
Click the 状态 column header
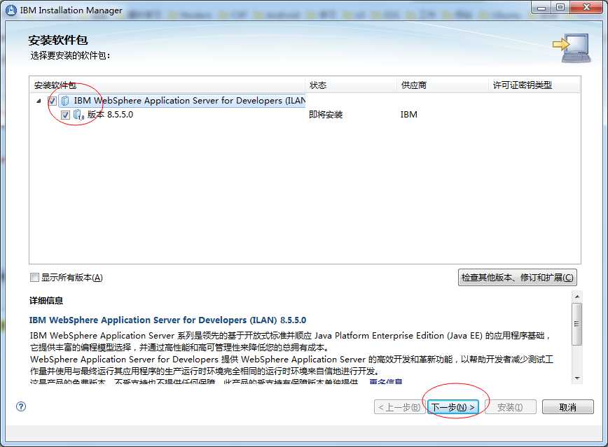[352, 85]
